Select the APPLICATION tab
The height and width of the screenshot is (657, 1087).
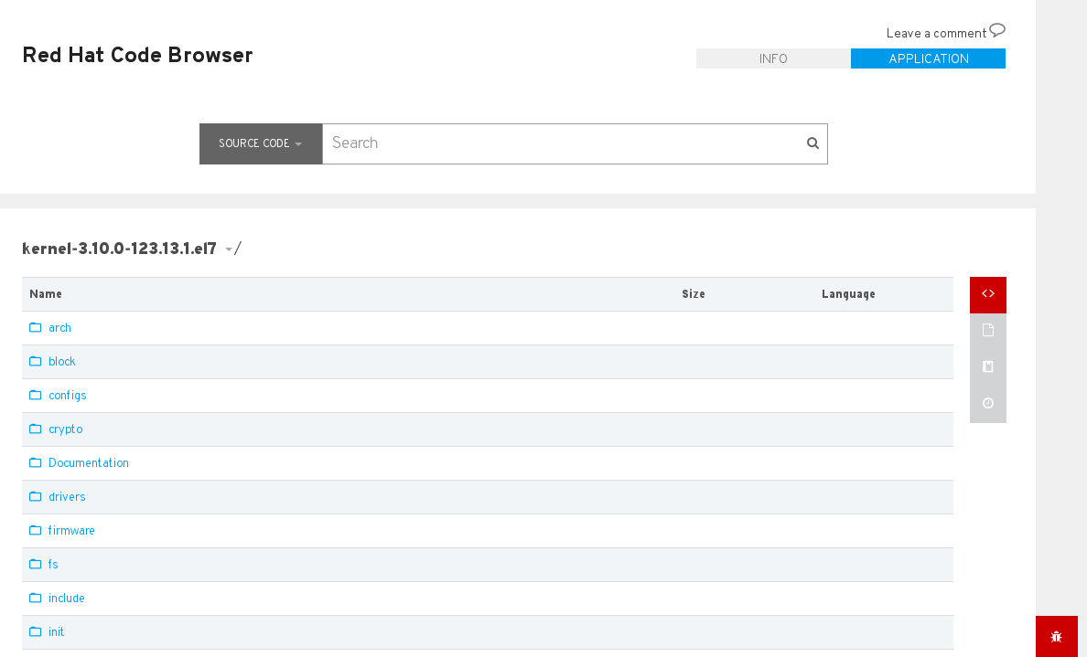(928, 58)
